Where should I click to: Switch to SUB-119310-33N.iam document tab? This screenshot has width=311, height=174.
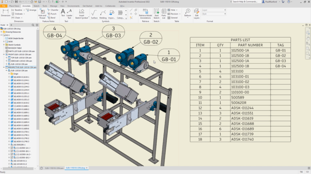54,168
